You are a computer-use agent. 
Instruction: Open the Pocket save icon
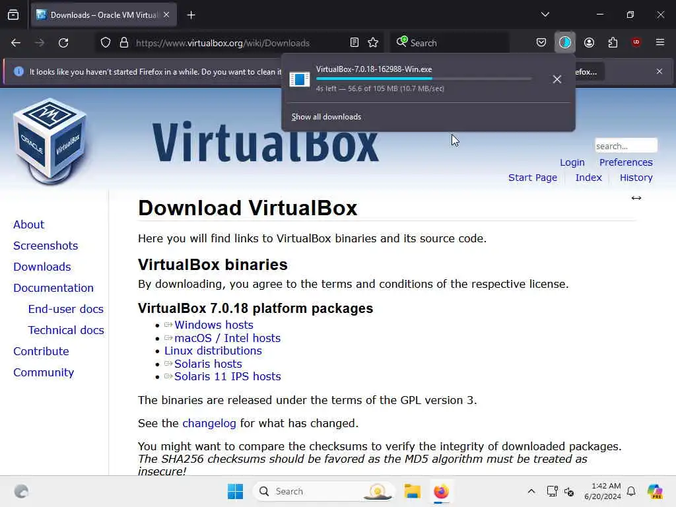pos(541,42)
